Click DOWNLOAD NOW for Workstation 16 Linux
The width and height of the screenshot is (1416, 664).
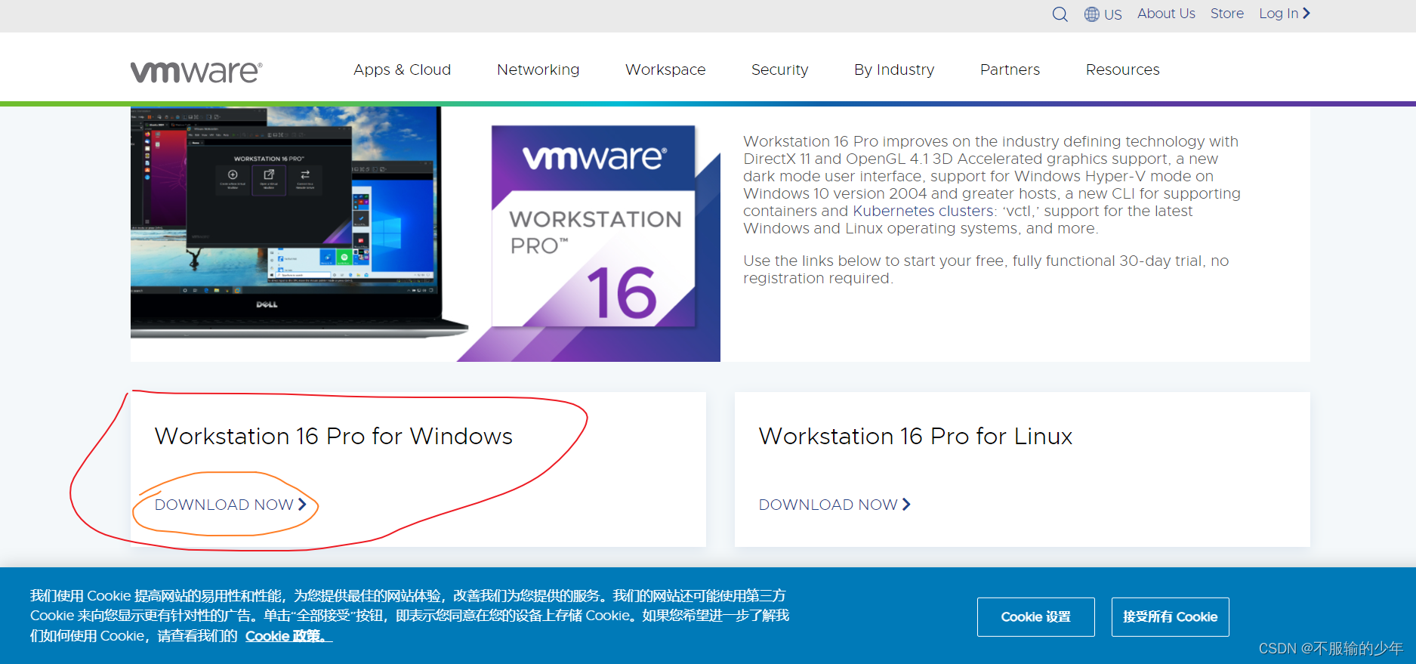[834, 505]
